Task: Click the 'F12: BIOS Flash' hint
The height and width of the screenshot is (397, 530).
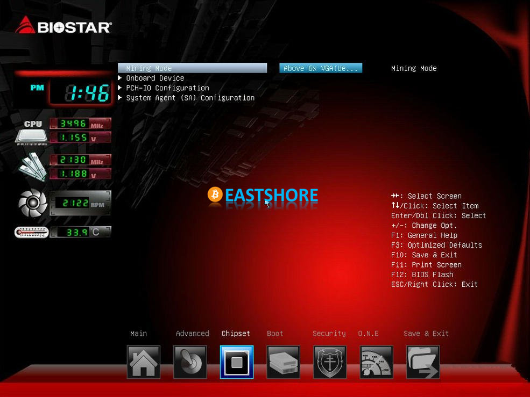Action: [422, 275]
